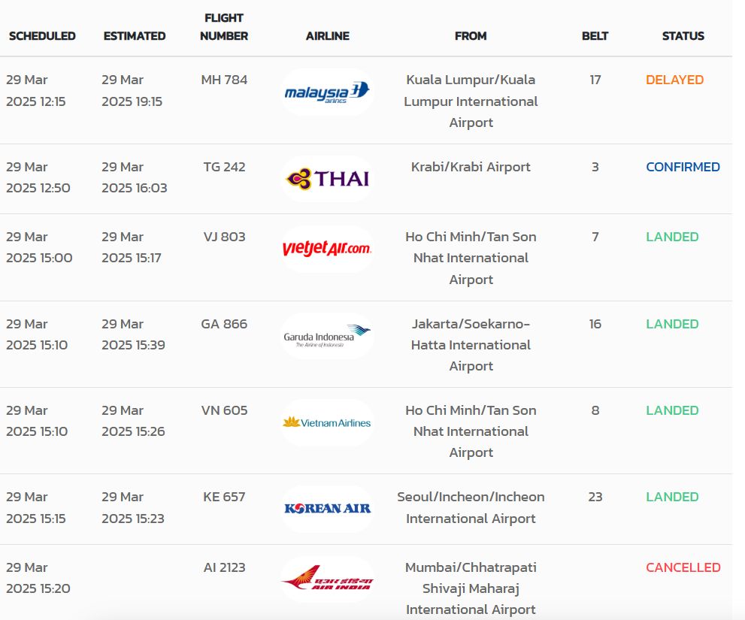Click the Garuda Indonesia logo

coord(327,336)
